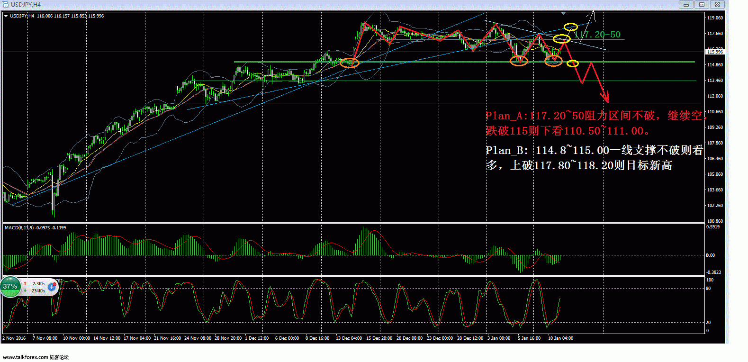Click the 2 Nov 2016 date label
This screenshot has width=748, height=362.
point(14,338)
